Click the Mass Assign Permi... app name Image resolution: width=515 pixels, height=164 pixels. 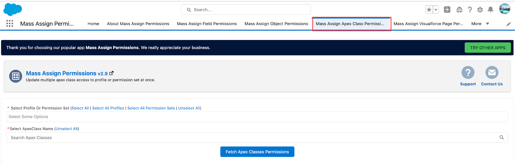47,23
